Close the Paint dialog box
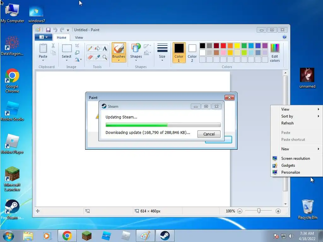Screen dimensions: 323x242 (229, 98)
